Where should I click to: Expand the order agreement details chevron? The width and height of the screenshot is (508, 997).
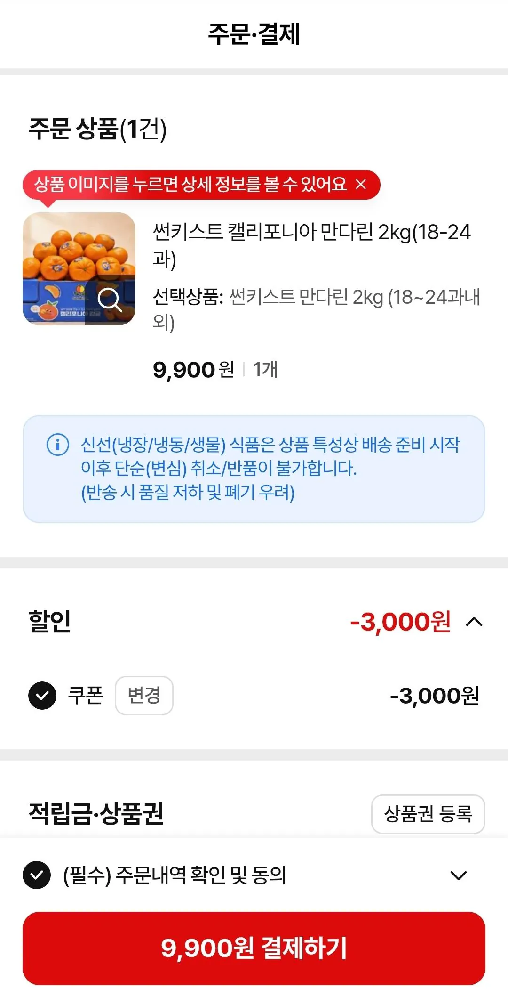coord(458,875)
